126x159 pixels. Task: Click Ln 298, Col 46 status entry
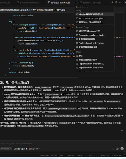pos(63,156)
